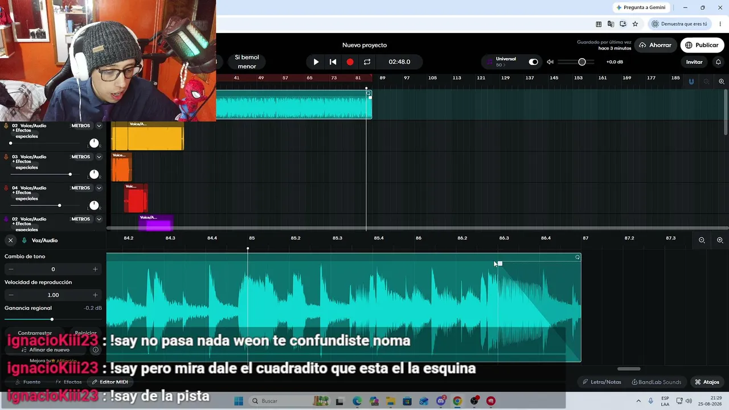The height and width of the screenshot is (410, 729).
Task: Close the Voz/Audio editor panel
Action: pos(10,240)
